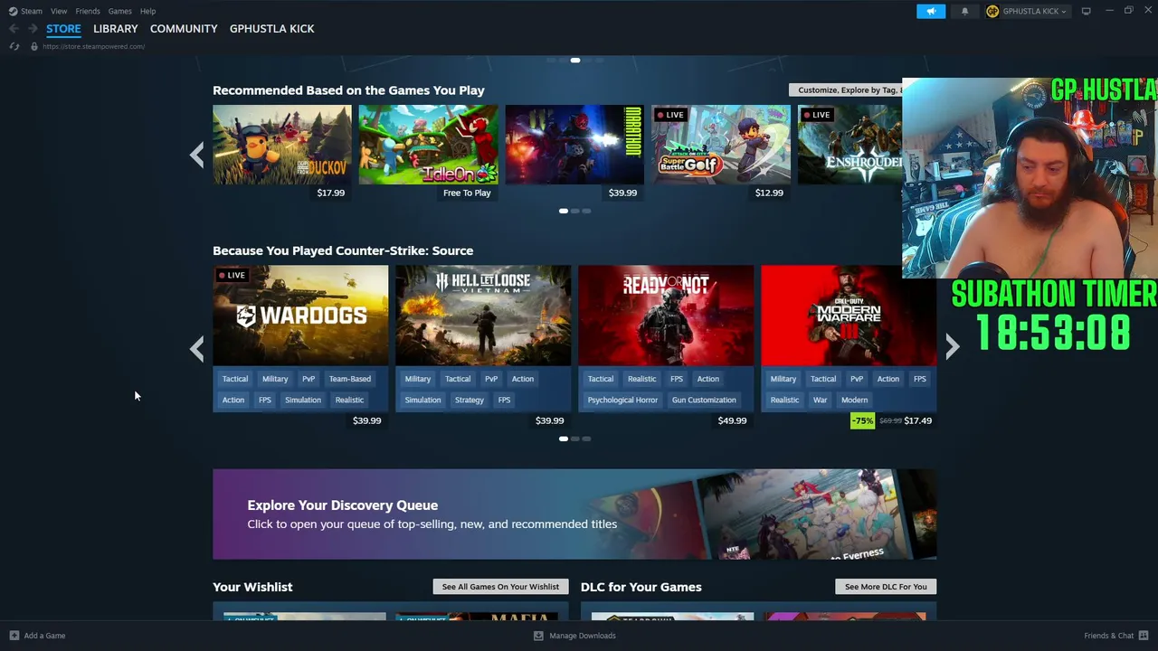
Task: Open the notifications bell
Action: pyautogui.click(x=964, y=11)
